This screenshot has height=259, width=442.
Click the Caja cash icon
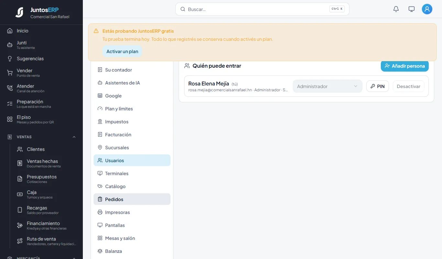(x=20, y=195)
